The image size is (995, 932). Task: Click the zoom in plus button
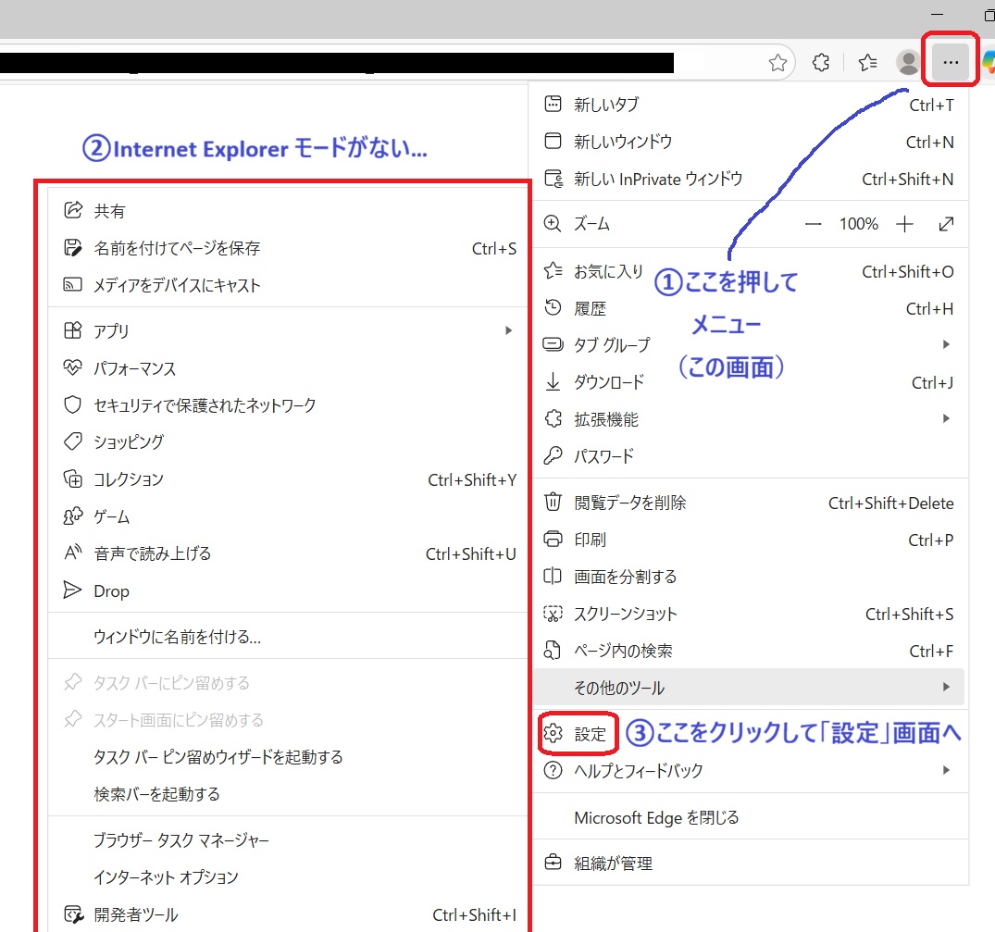905,224
